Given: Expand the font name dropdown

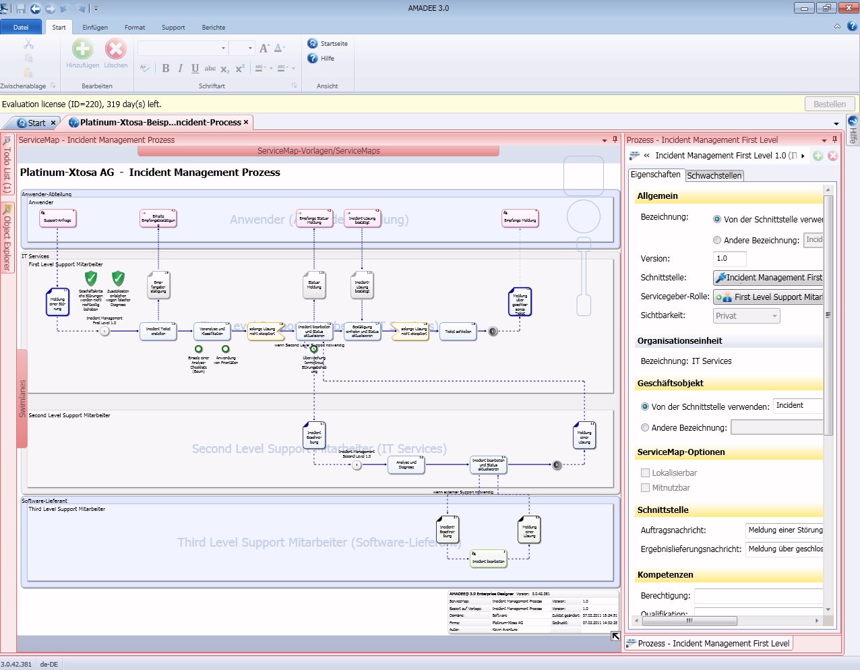Looking at the screenshot, I should [x=223, y=49].
